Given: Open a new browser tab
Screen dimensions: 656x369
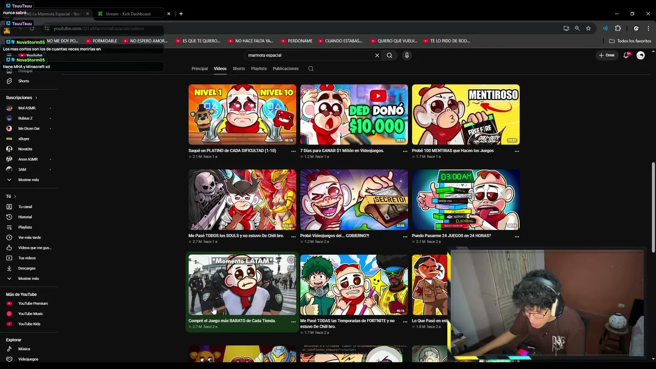Looking at the screenshot, I should (181, 14).
